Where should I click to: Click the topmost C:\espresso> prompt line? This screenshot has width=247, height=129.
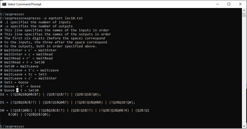[12, 14]
